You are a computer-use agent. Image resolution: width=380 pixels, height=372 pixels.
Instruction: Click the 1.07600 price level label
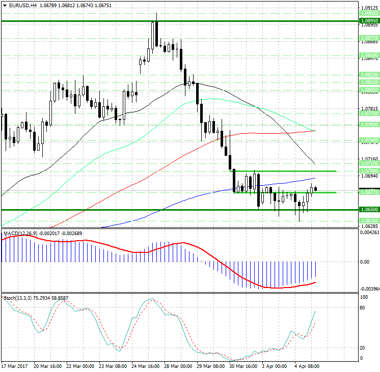[x=369, y=125]
